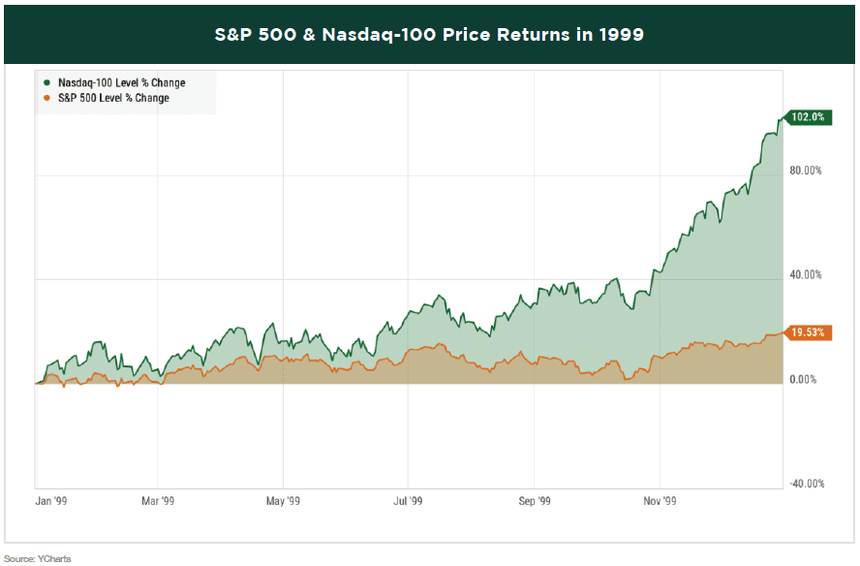Viewport: 860px width, 566px height.
Task: Click the orange S&P 500 legend dot
Action: click(x=46, y=98)
